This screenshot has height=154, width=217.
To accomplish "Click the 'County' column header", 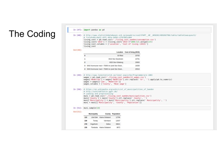I will [108, 114].
